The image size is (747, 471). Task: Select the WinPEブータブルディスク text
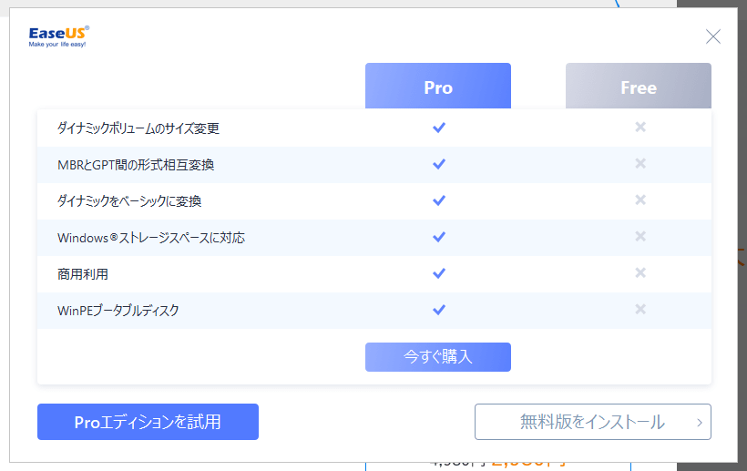point(118,311)
